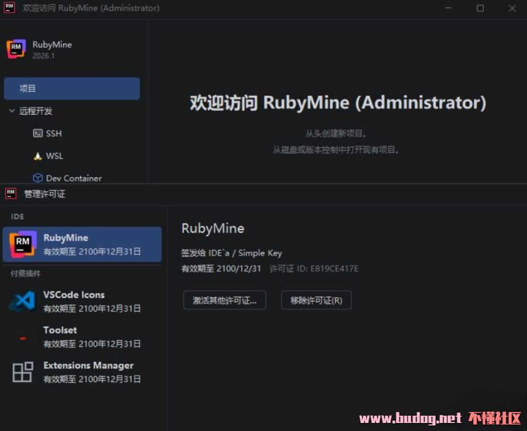Click the RubyMine heading in license details

213,229
